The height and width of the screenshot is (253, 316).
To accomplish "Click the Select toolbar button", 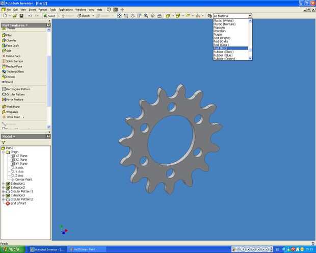I will pos(49,16).
